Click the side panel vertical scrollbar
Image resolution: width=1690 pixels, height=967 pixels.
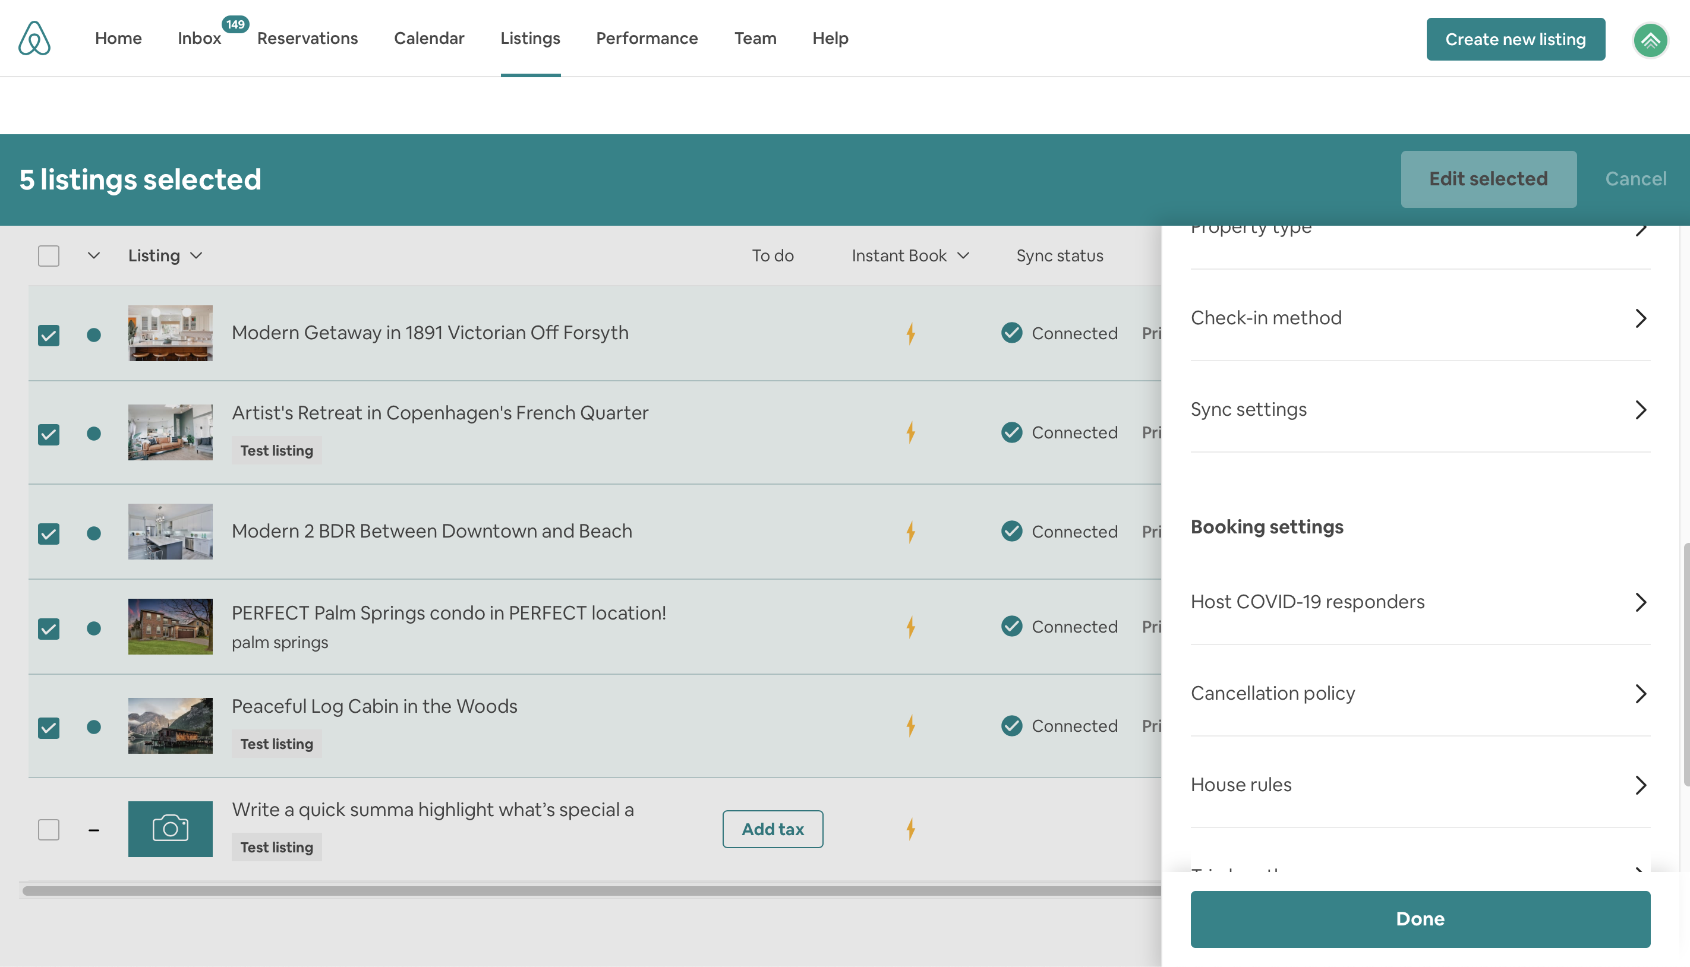[x=1686, y=664]
